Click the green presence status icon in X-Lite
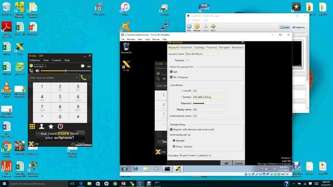The height and width of the screenshot is (187, 333). [x=31, y=66]
